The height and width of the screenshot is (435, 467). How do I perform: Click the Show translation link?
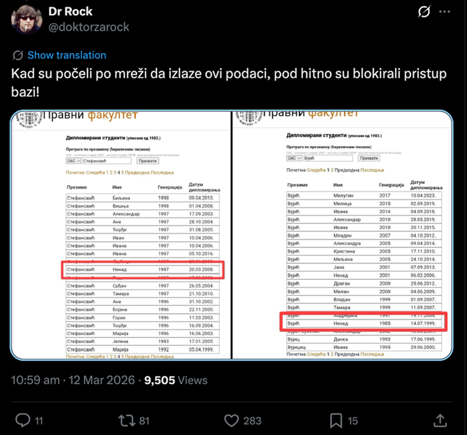[x=67, y=55]
